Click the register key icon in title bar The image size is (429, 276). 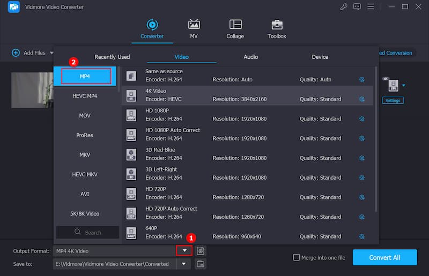pyautogui.click(x=344, y=7)
